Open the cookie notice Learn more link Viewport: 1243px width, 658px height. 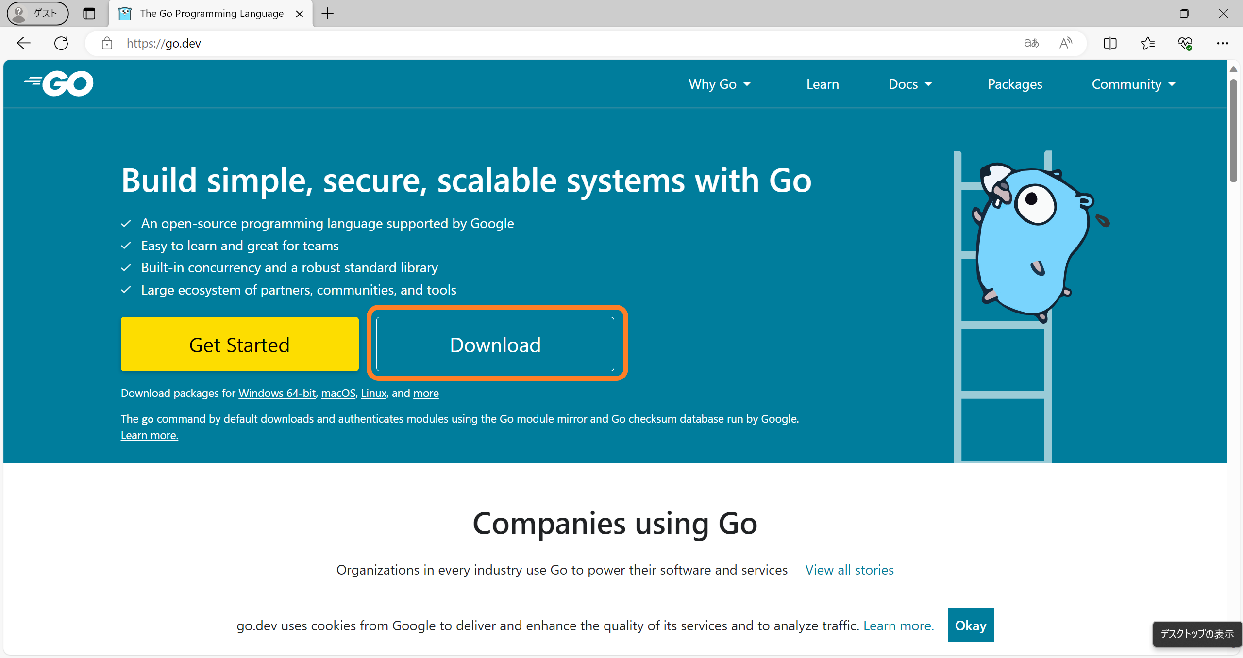[x=899, y=625]
